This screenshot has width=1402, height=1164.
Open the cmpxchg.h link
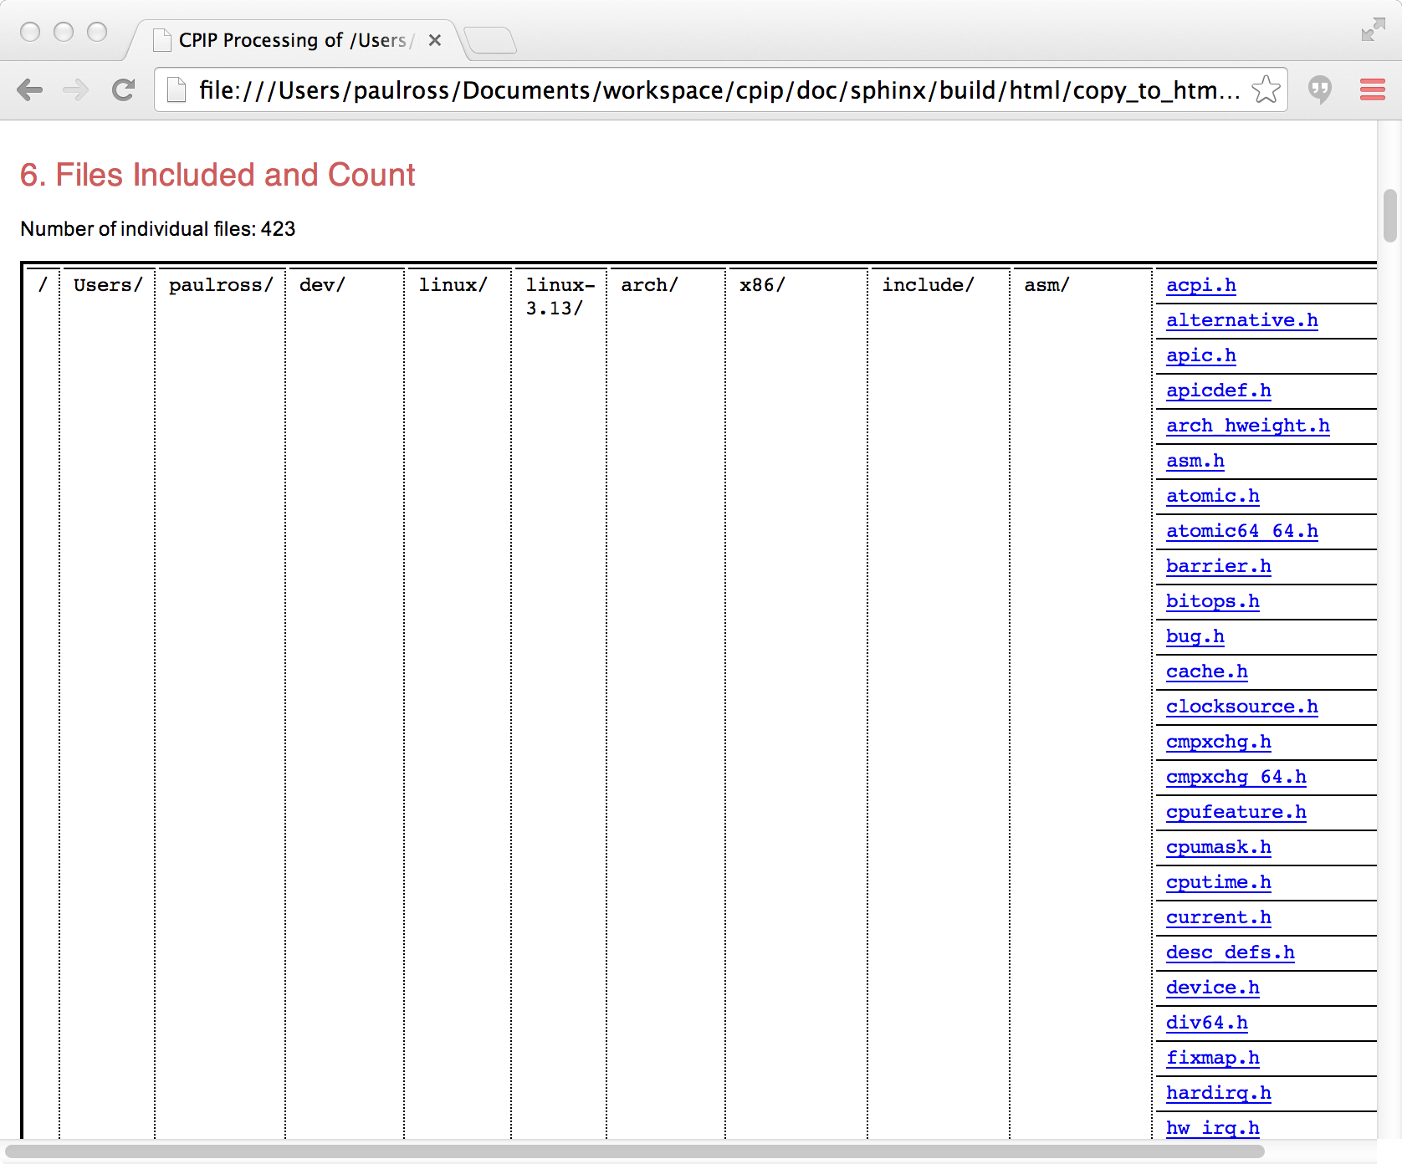click(1218, 742)
